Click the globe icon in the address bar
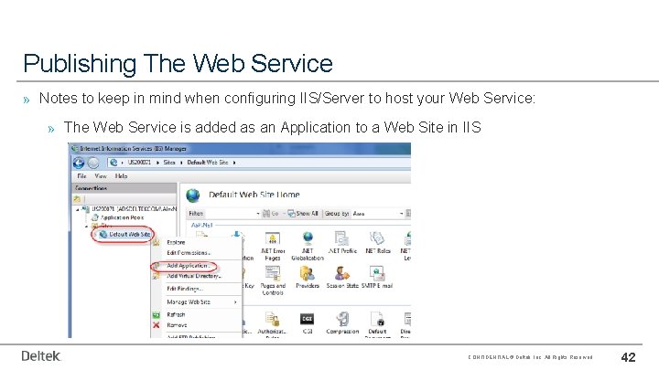Viewport: 659px width, 370px height. click(113, 163)
